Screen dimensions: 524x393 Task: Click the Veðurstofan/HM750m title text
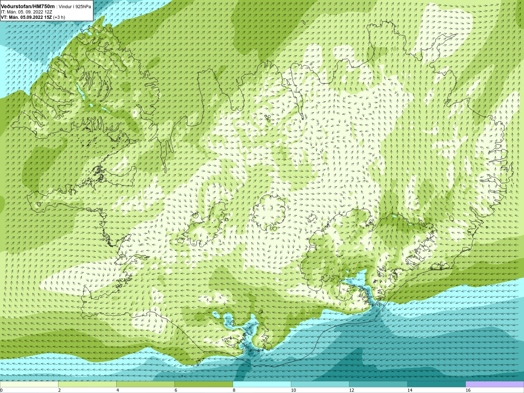coord(27,7)
